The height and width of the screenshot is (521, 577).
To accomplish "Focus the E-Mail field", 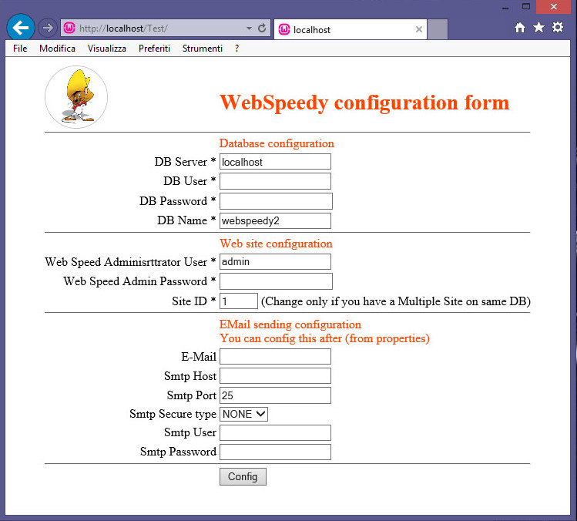I will [275, 356].
